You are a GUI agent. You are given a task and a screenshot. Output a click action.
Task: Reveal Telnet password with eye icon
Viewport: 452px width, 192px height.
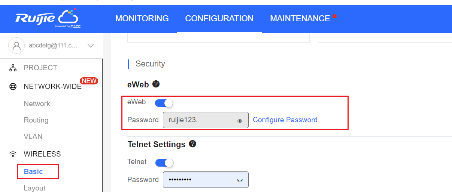tap(240, 180)
